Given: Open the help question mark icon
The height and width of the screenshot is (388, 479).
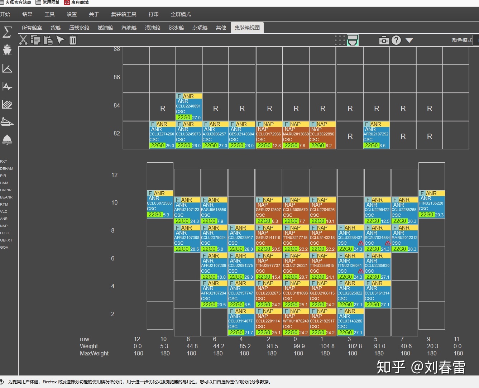Looking at the screenshot, I should [396, 40].
